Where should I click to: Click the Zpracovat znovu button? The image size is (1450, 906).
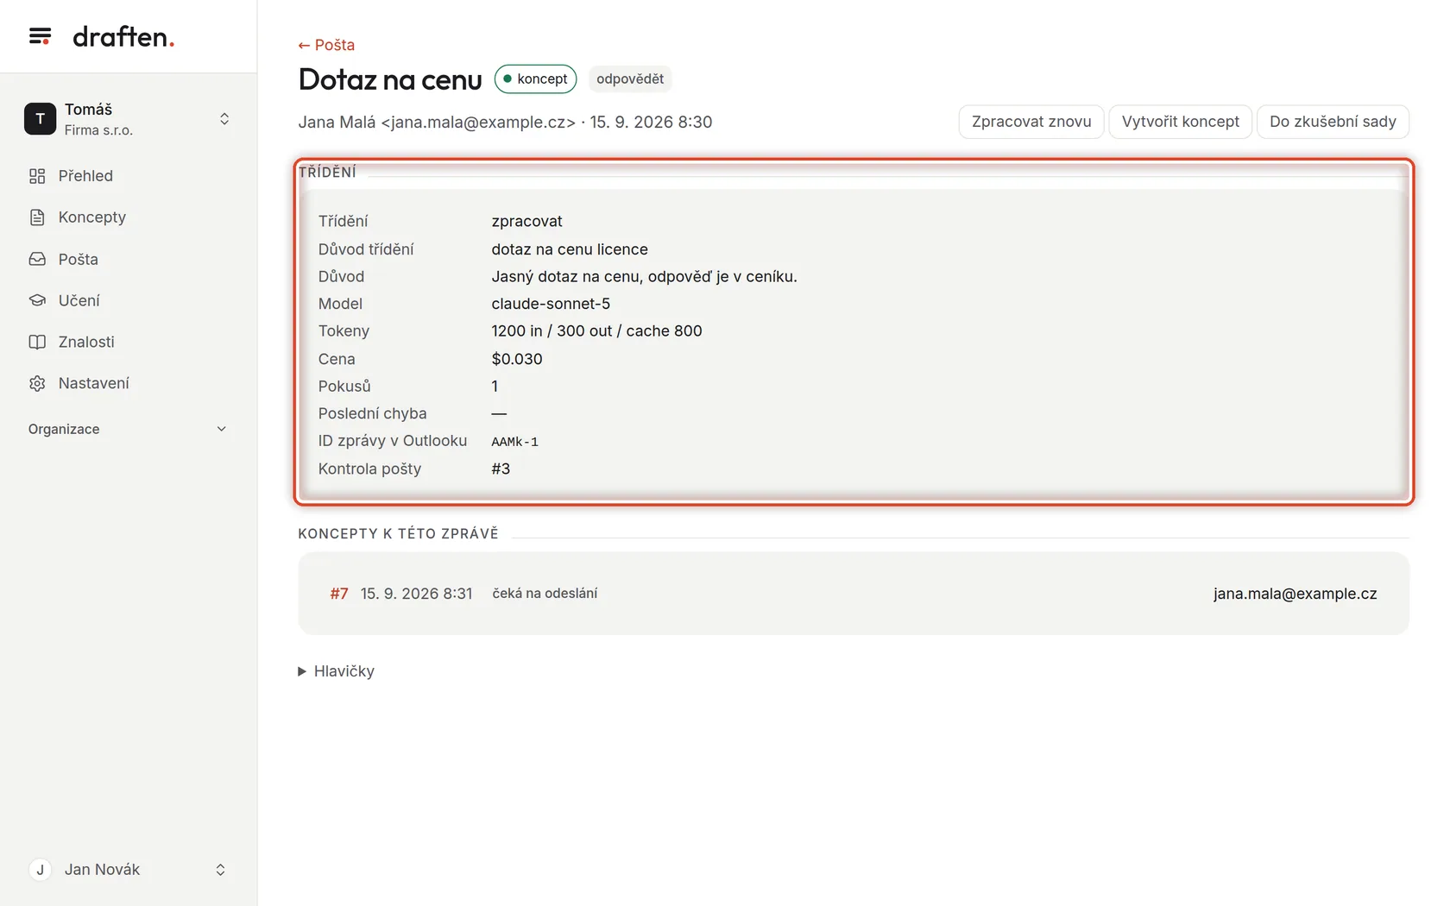coord(1031,122)
